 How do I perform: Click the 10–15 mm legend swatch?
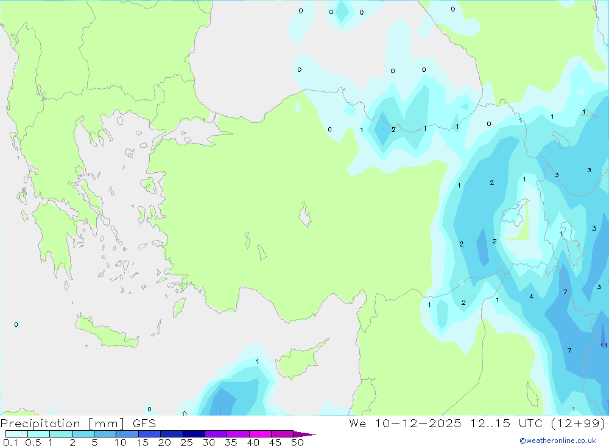click(127, 434)
